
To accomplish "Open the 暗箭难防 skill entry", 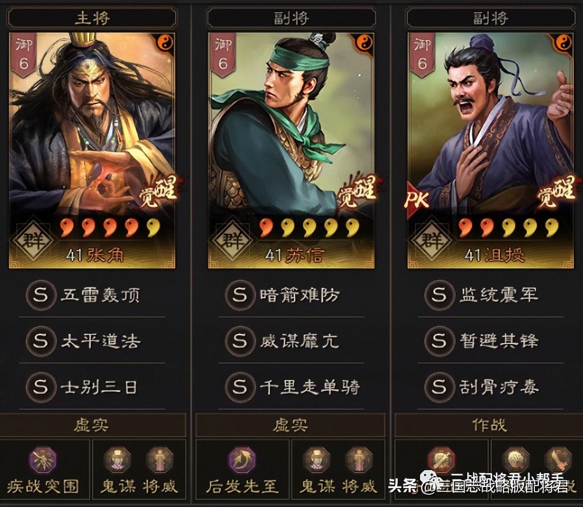I will (291, 295).
